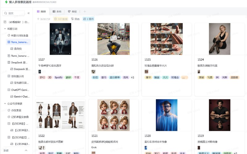Click title 极简北欧时装技术图解

(51, 142)
